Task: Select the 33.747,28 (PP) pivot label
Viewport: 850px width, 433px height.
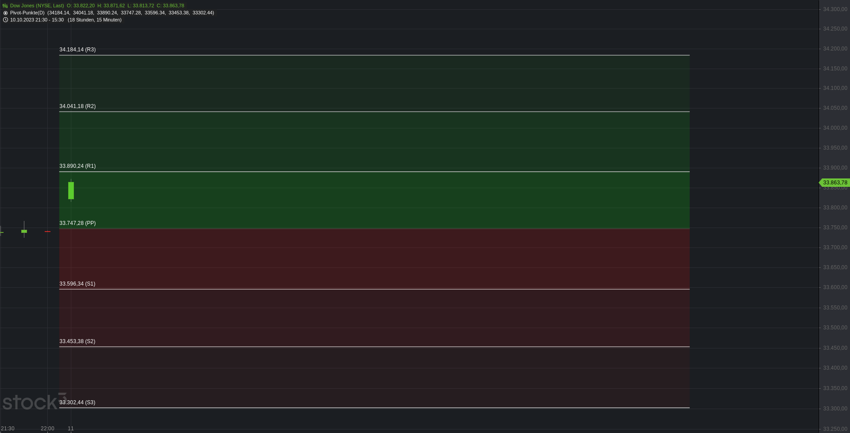Action: point(77,223)
